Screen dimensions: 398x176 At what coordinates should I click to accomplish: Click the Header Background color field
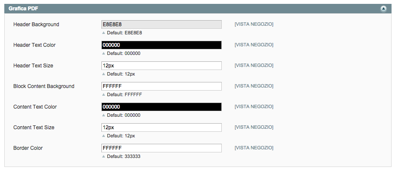coord(162,24)
